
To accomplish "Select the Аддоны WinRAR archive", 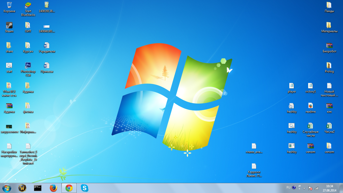I will [x=9, y=108].
